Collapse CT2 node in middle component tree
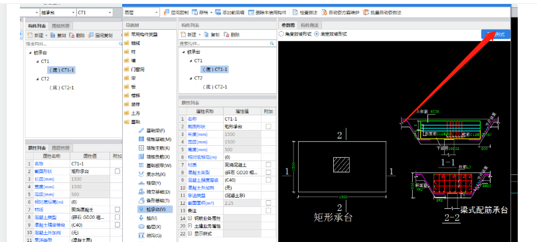Viewport: 537px width, 242px height. tap(191, 78)
